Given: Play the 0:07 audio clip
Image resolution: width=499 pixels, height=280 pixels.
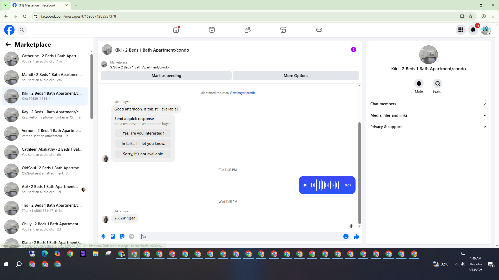Looking at the screenshot, I should point(305,185).
